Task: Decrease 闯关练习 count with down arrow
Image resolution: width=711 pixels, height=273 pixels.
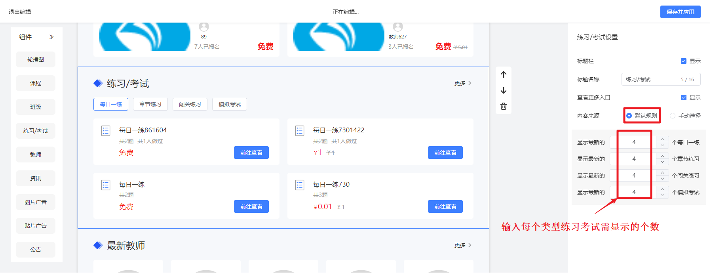Action: pos(662,179)
